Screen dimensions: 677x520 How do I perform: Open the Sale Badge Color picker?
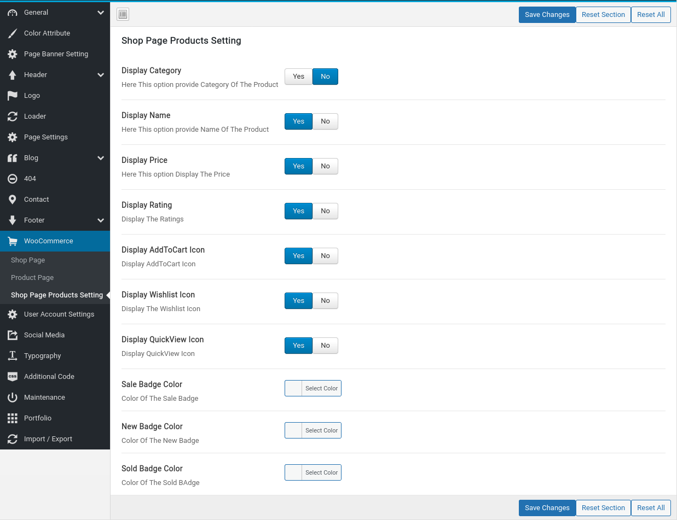(x=313, y=388)
